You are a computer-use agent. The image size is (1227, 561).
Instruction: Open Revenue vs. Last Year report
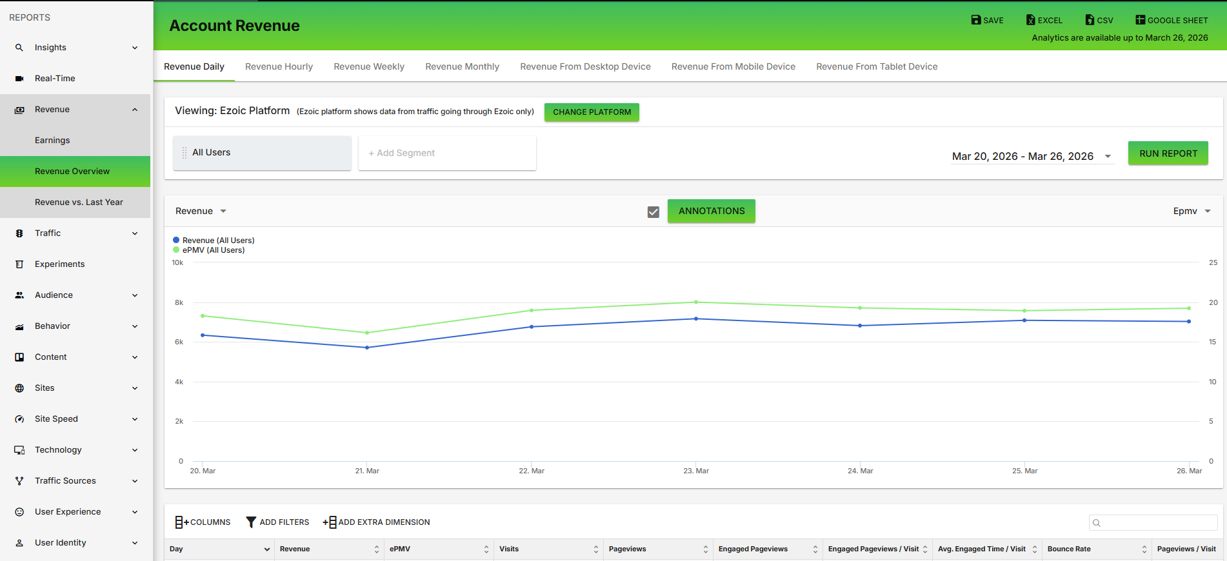coord(79,202)
